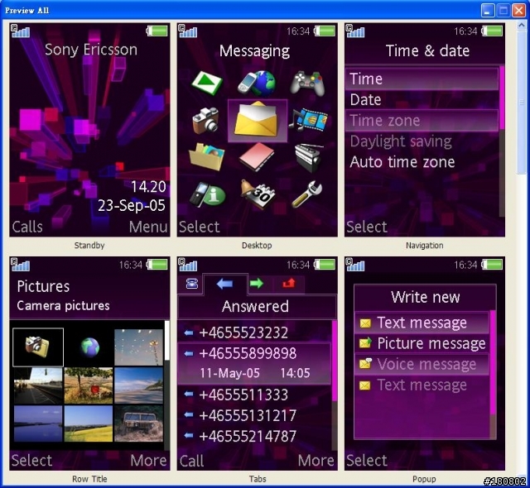Click the Call softkey in Tabs preview
The width and height of the screenshot is (530, 488).
191,461
